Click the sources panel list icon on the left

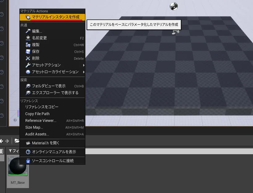pos(2,151)
